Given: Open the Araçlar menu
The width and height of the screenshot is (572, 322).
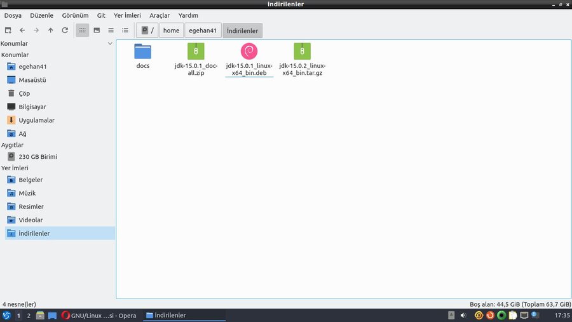Looking at the screenshot, I should 160,15.
